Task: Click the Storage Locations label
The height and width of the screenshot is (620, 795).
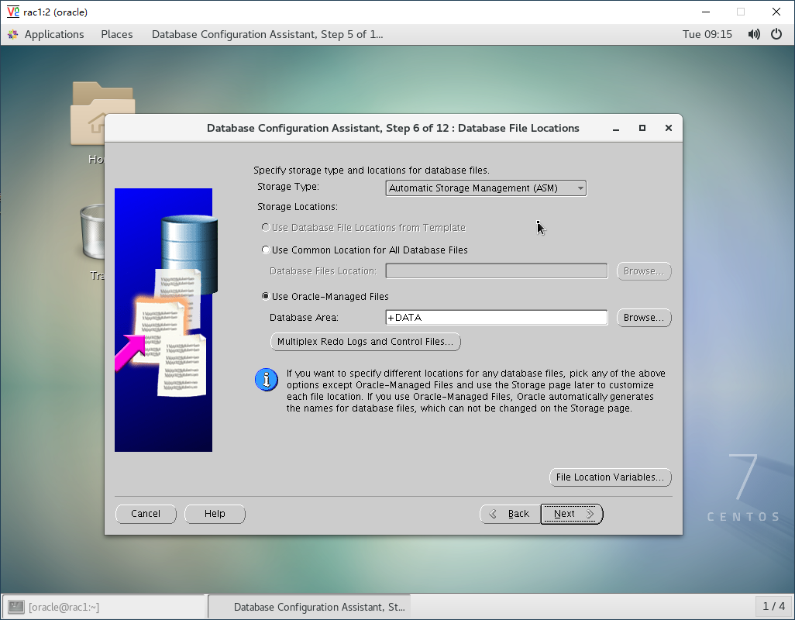Action: pos(297,207)
